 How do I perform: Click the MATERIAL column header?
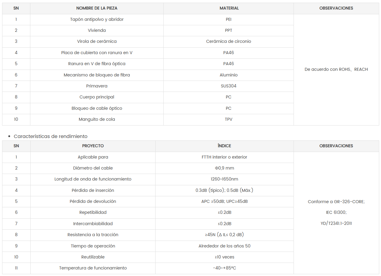coord(228,8)
